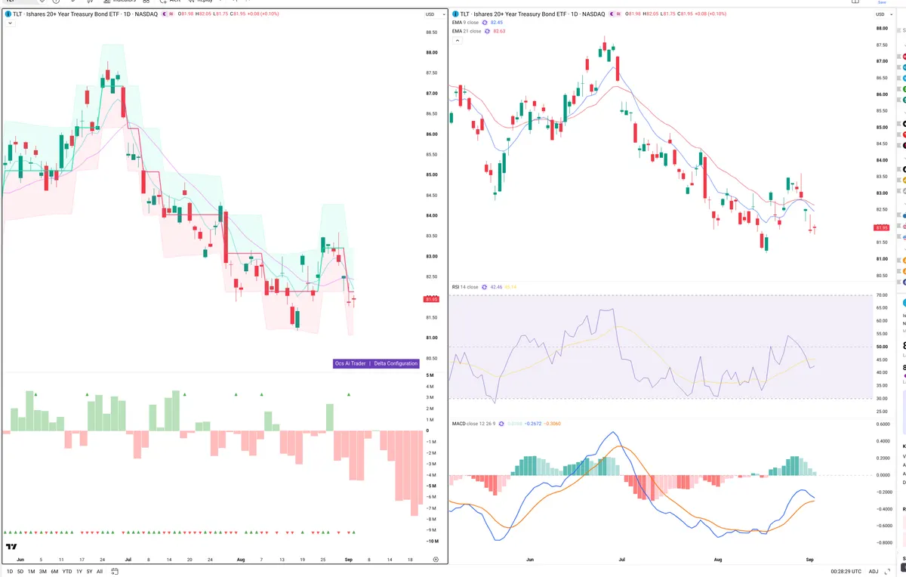Screen dimensions: 906x577
Task: Open the 00:28:29 UTC timezone menu
Action: pos(846,572)
